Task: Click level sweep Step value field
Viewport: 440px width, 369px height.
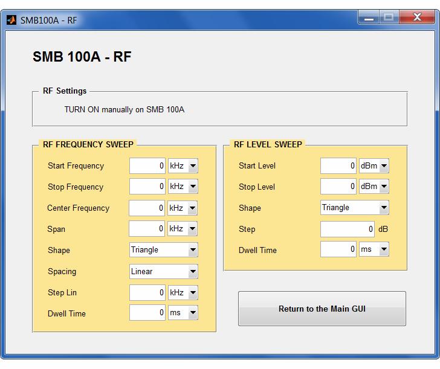Action: click(x=348, y=229)
